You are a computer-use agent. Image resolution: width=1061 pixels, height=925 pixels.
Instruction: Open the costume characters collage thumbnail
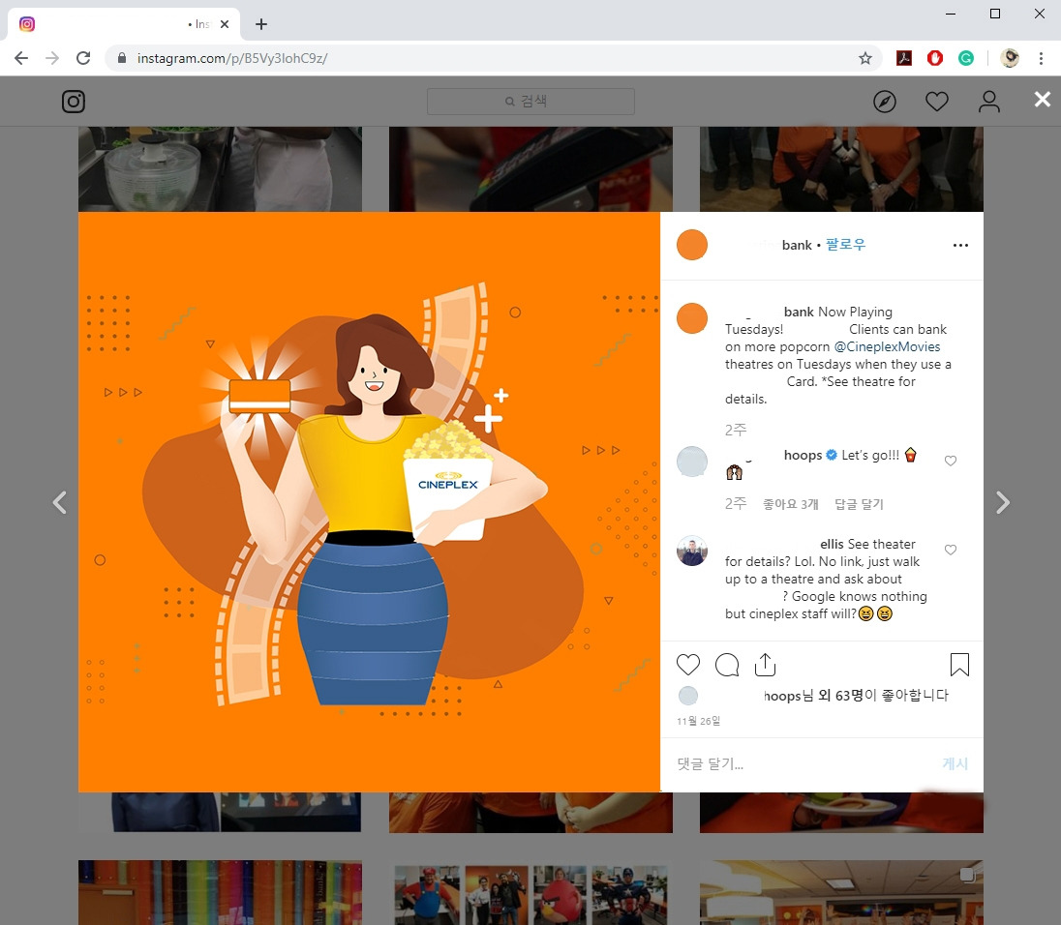point(530,892)
